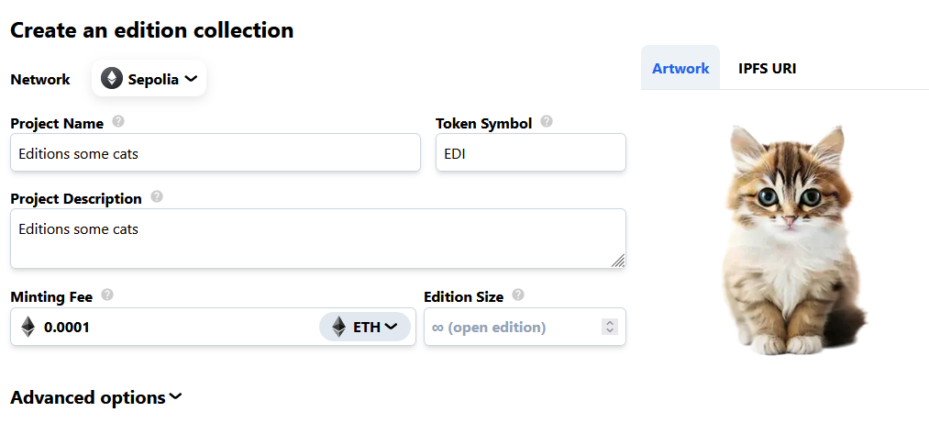Screen dimensions: 929x423
Task: Expand the Advanced options section
Action: pyautogui.click(x=96, y=397)
